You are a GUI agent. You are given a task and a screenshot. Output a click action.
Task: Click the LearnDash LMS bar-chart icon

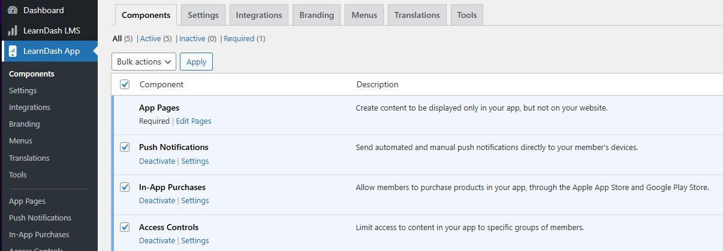point(13,30)
